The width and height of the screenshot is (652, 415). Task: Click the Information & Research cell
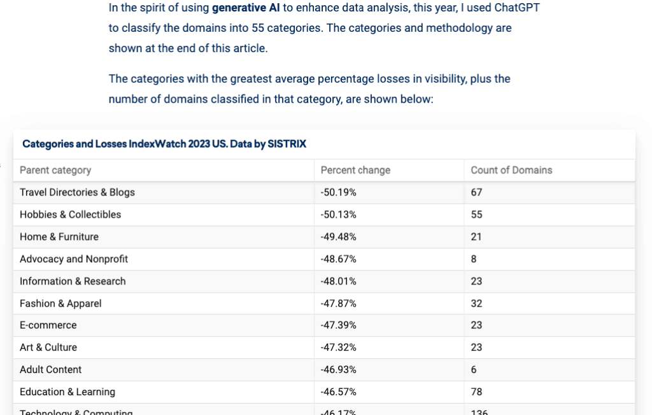(x=73, y=281)
